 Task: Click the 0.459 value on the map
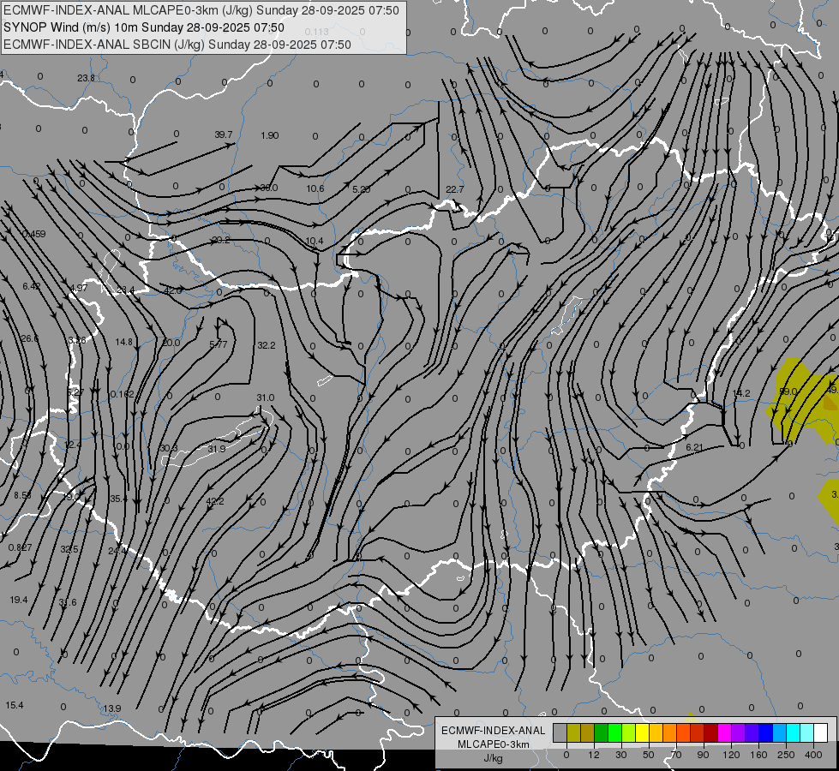(34, 234)
